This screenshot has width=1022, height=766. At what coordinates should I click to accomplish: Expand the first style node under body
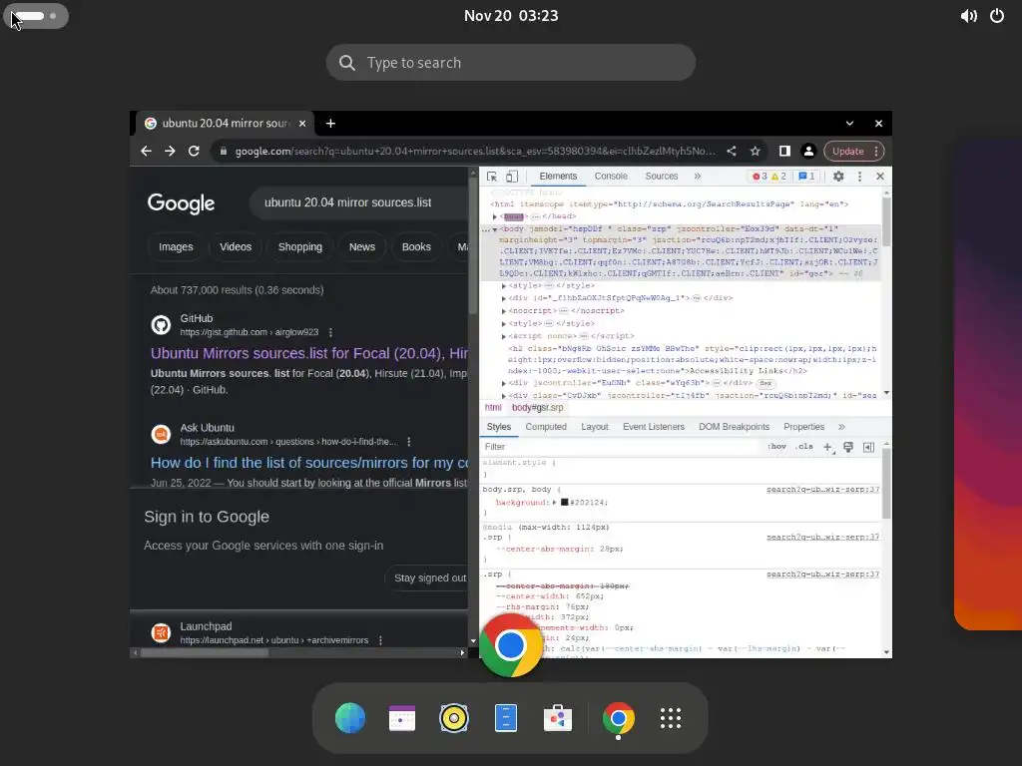[504, 286]
